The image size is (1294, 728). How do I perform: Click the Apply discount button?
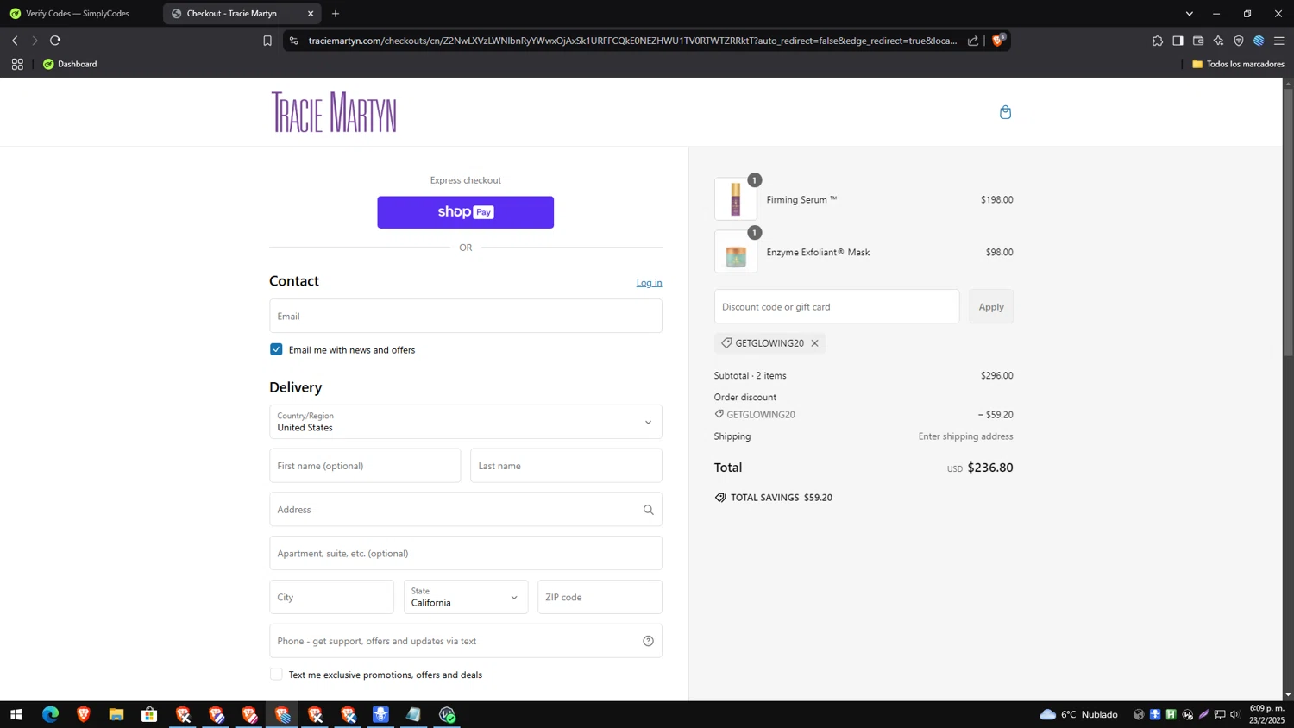pyautogui.click(x=991, y=306)
